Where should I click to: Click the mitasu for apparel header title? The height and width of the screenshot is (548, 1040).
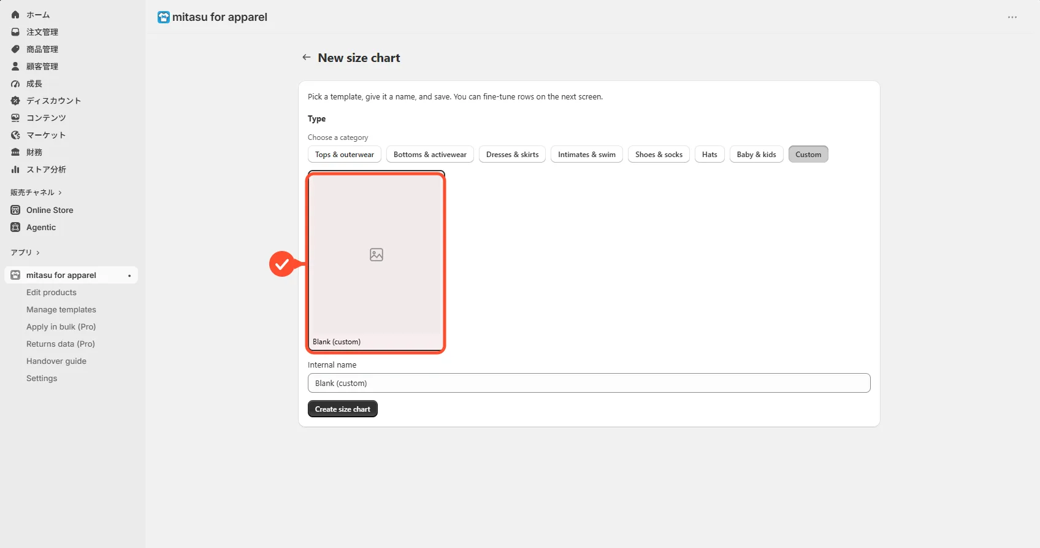click(220, 17)
